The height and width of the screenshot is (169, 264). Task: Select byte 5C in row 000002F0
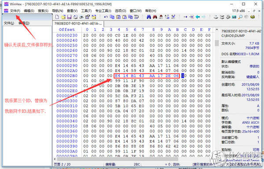(117, 96)
